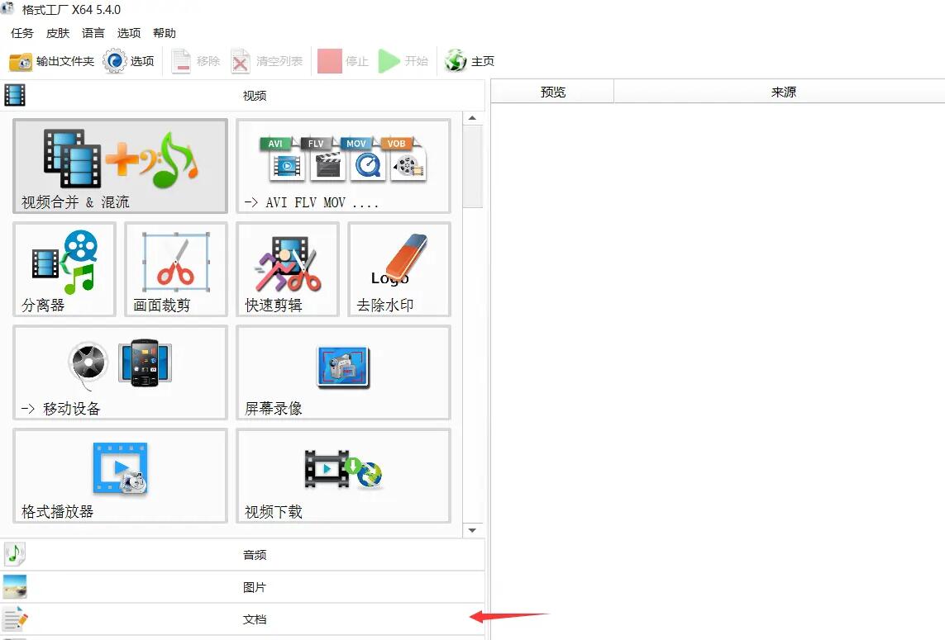Viewport: 945px width, 640px height.
Task: Open the 分离器 splitter tool
Action: [64, 269]
